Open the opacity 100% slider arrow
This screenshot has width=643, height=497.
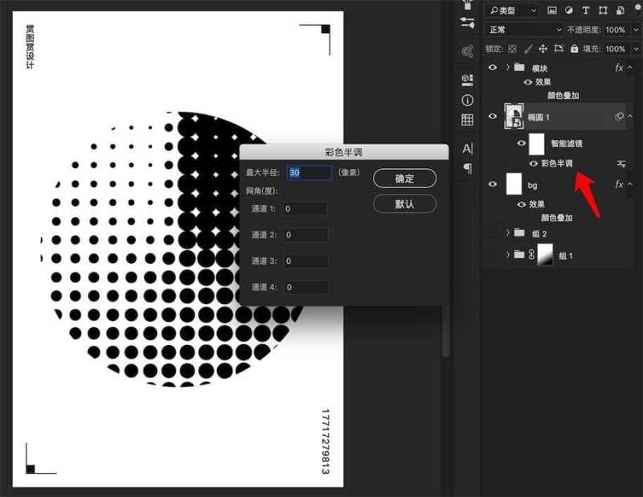point(633,30)
